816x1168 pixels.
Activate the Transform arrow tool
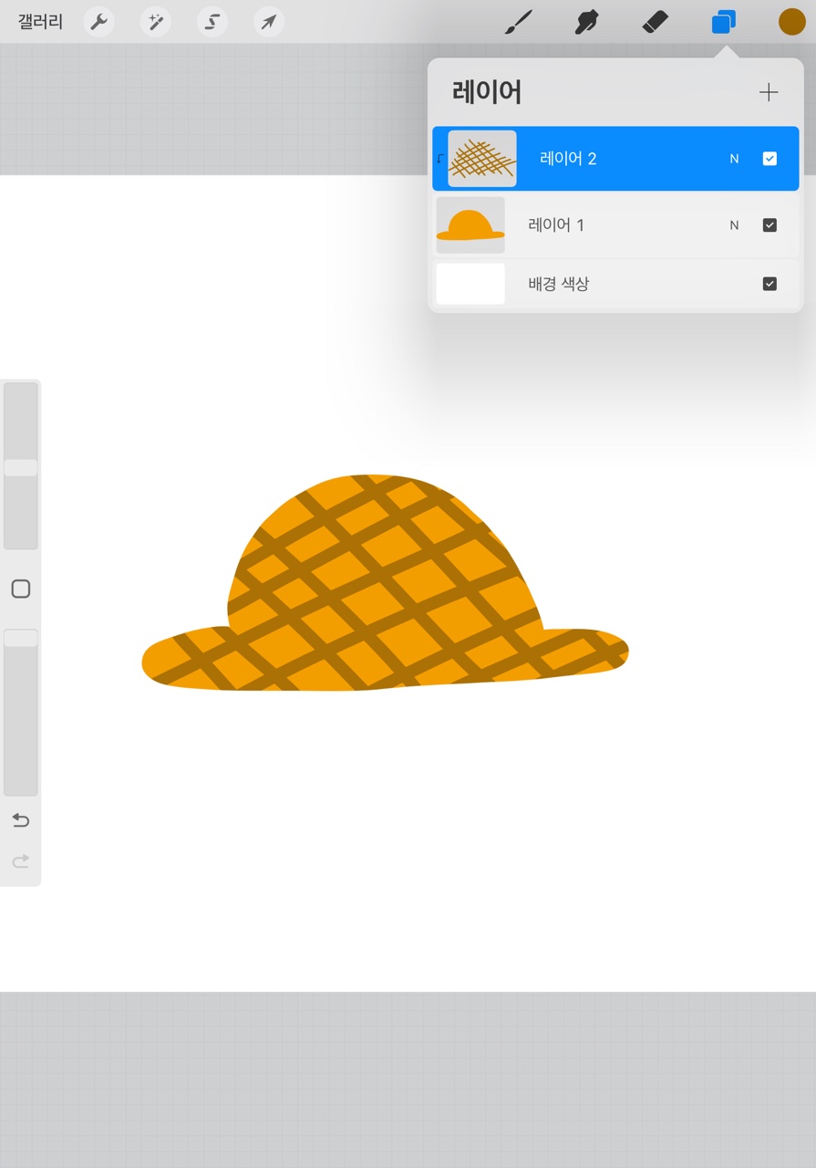tap(268, 22)
